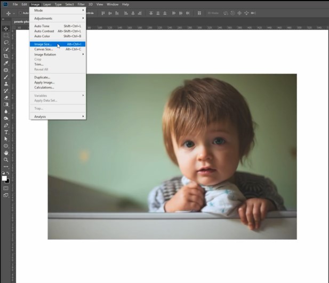The height and width of the screenshot is (283, 329).
Task: Select the Healing Brush tool
Action: (x=6, y=70)
